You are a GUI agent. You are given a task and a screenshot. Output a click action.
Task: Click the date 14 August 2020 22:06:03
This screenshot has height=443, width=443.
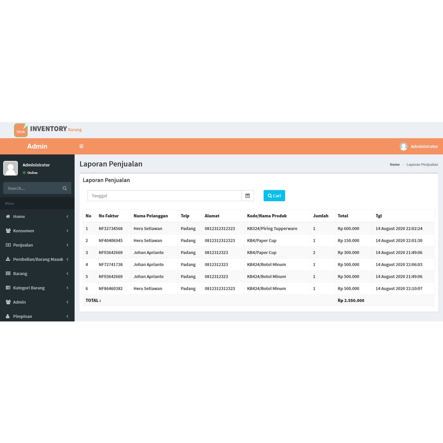(x=399, y=264)
